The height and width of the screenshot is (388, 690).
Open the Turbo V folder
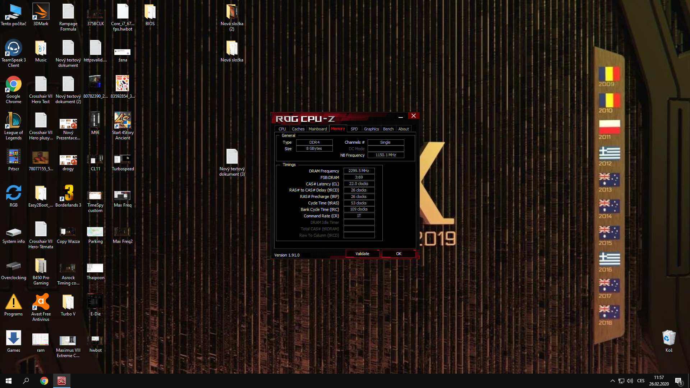[68, 305]
